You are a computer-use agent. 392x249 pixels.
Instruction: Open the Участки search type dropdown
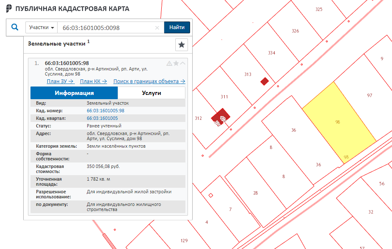pyautogui.click(x=41, y=27)
